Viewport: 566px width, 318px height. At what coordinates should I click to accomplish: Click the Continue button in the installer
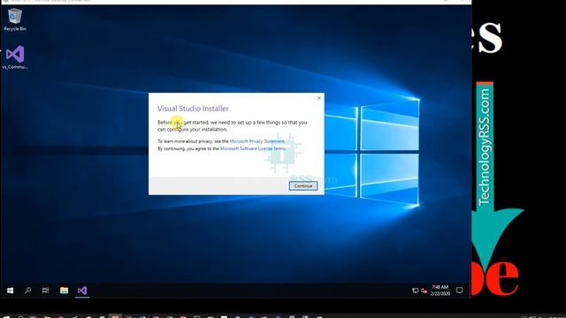click(303, 186)
